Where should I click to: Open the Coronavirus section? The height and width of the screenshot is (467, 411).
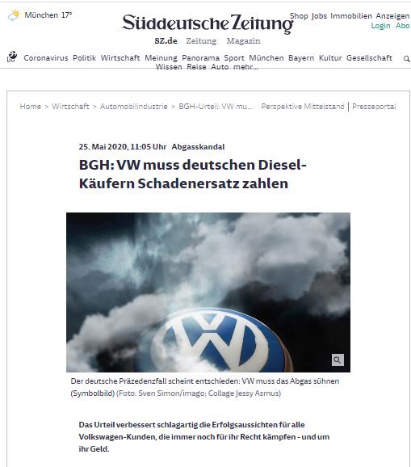46,58
